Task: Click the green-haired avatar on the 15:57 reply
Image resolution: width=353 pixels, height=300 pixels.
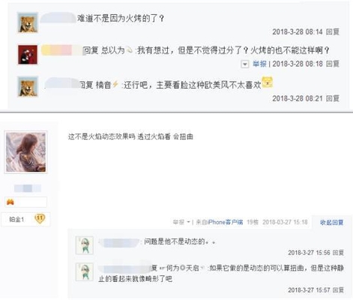Action: 85,272
